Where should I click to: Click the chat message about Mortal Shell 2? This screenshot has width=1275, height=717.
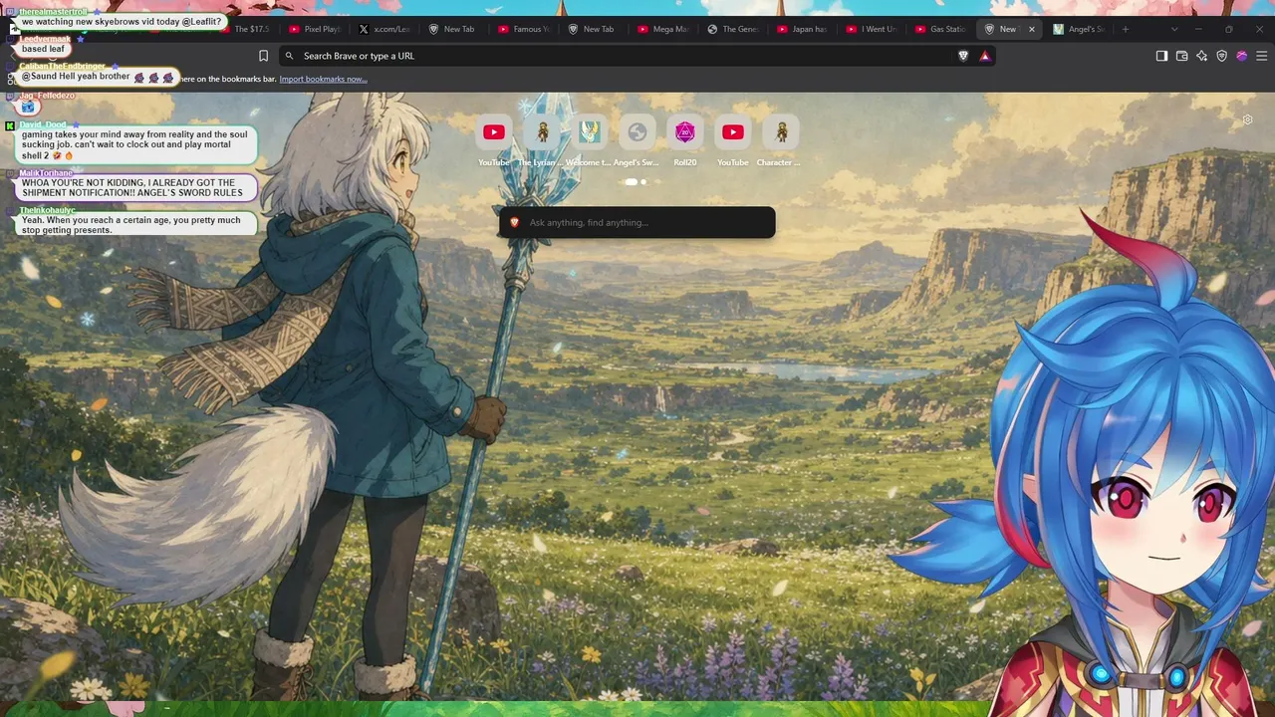134,145
